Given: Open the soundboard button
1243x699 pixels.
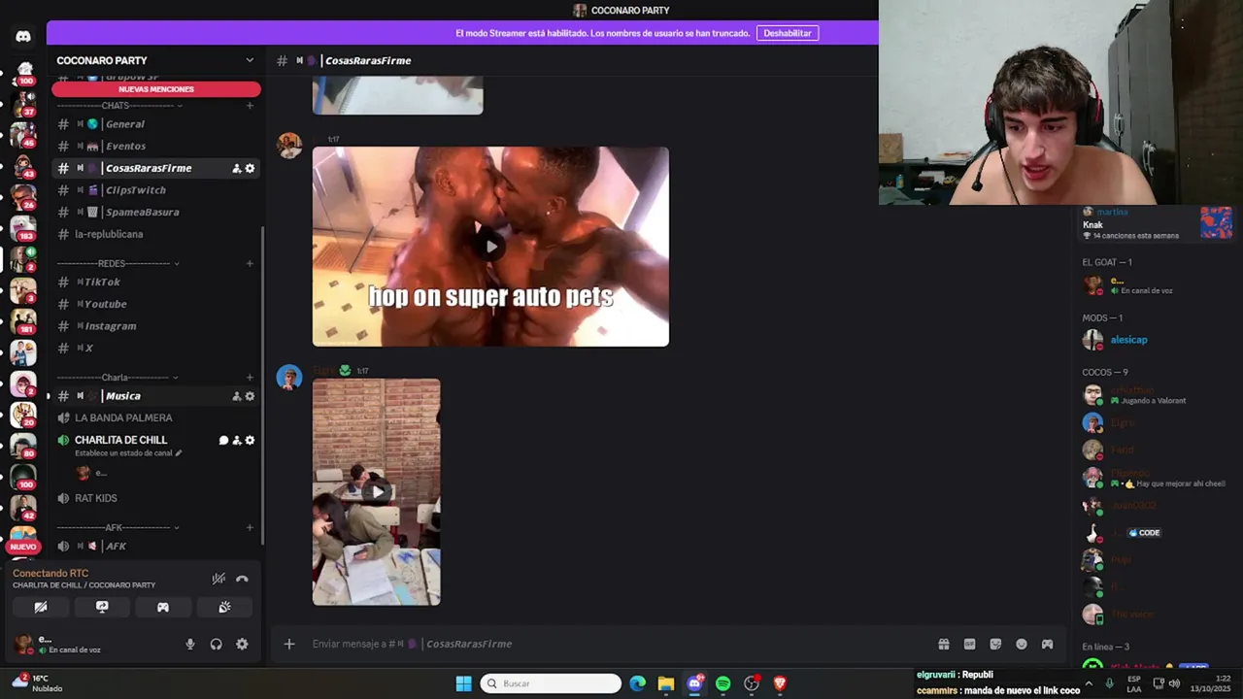Looking at the screenshot, I should tap(224, 607).
